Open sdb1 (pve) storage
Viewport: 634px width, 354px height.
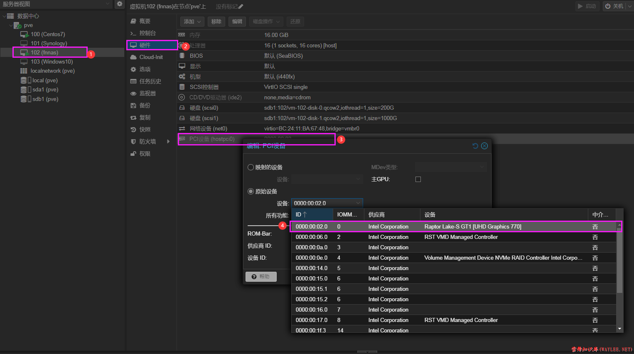pyautogui.click(x=45, y=99)
